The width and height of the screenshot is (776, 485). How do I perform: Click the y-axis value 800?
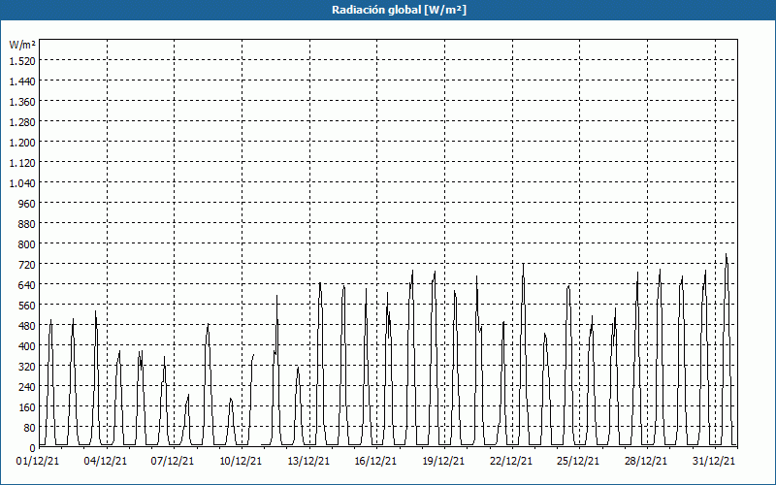[27, 244]
